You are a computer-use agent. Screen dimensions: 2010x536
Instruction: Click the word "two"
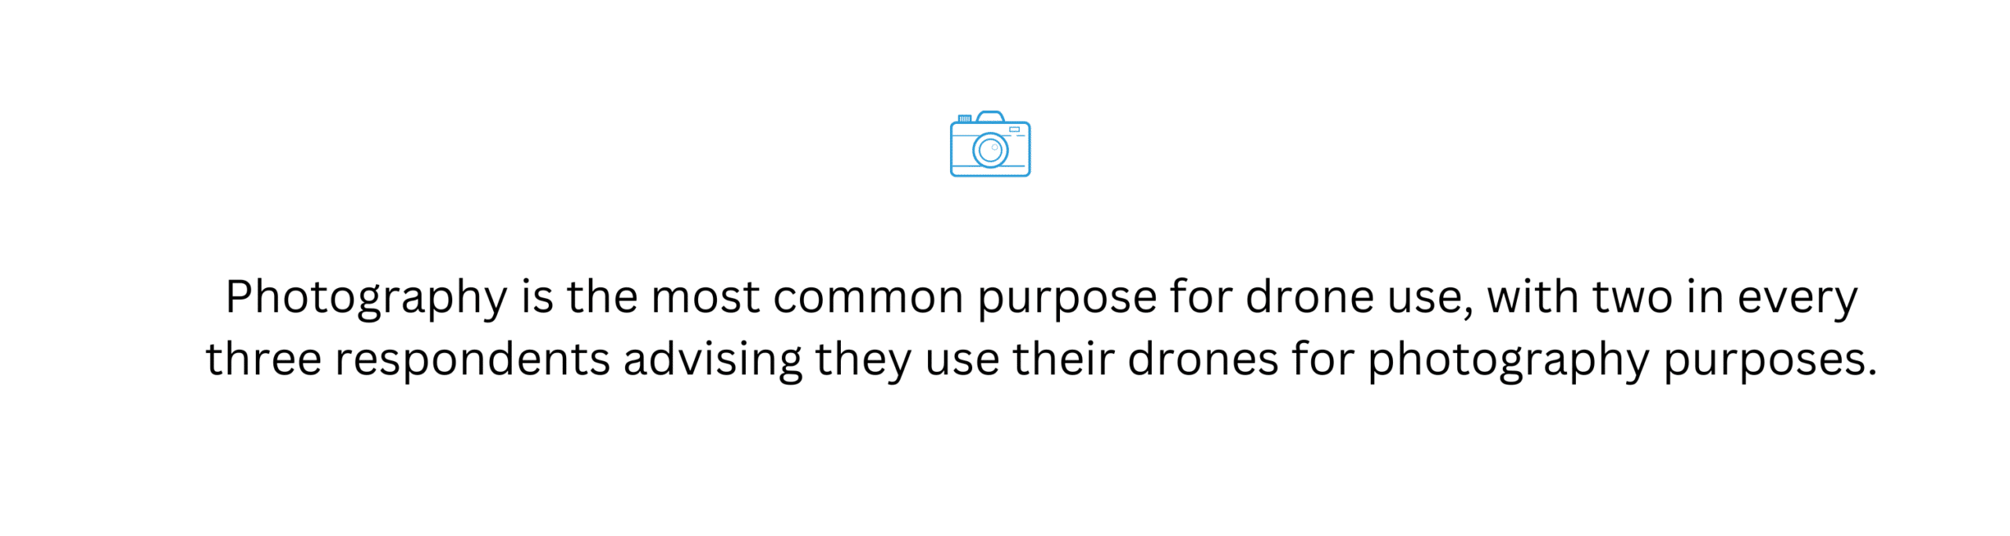(x=1632, y=299)
